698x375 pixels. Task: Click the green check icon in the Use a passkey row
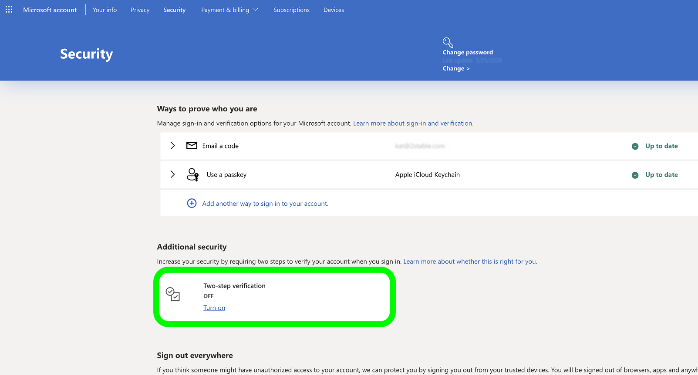point(635,175)
